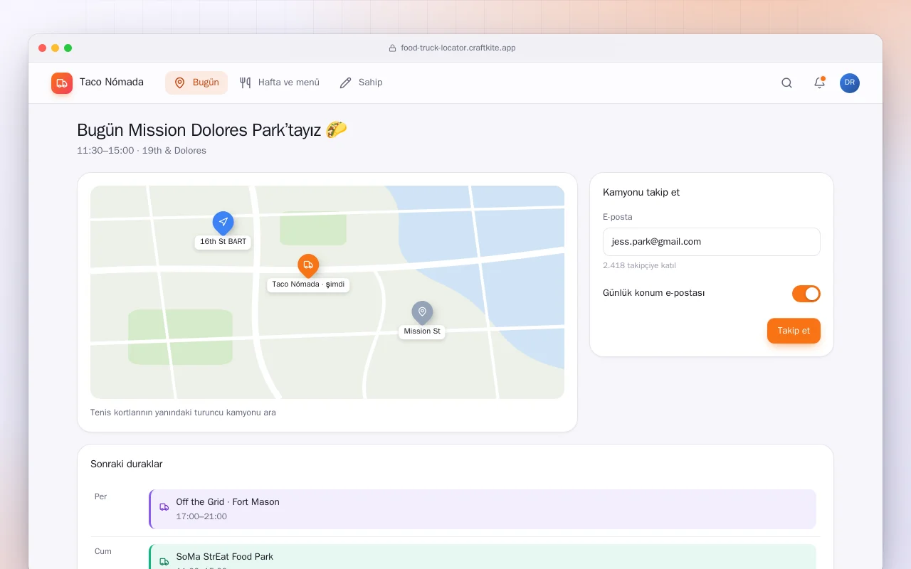Click the Taco Nómada · şimdi map label
The width and height of the screenshot is (911, 569).
[308, 284]
